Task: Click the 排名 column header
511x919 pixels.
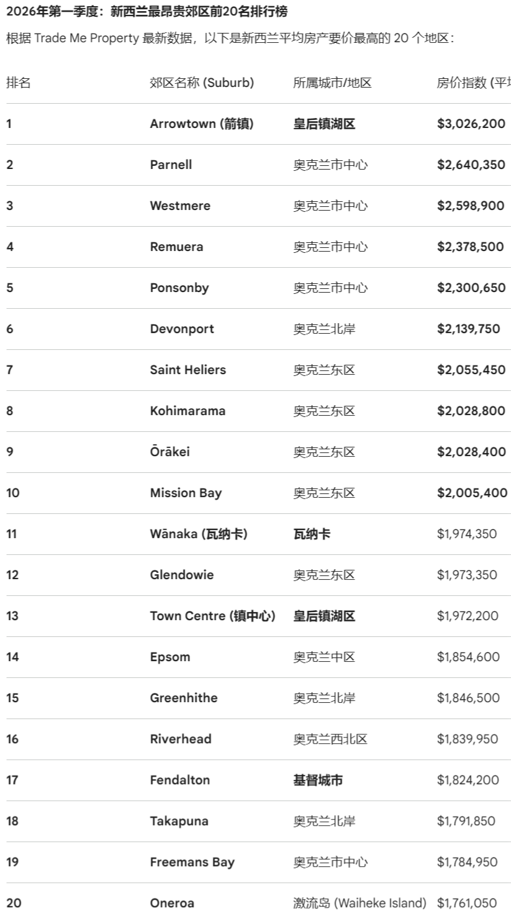Action: tap(18, 83)
